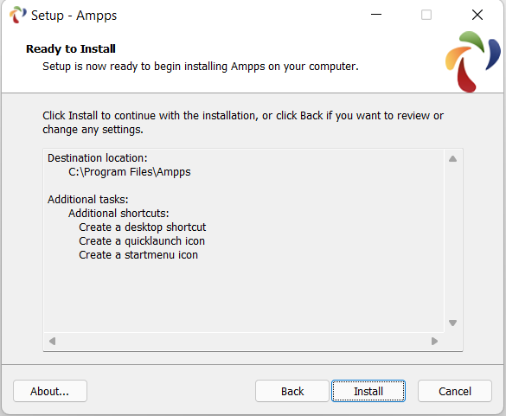Click the destination path C:\Program Files\Ampps
The width and height of the screenshot is (506, 416).
[130, 172]
